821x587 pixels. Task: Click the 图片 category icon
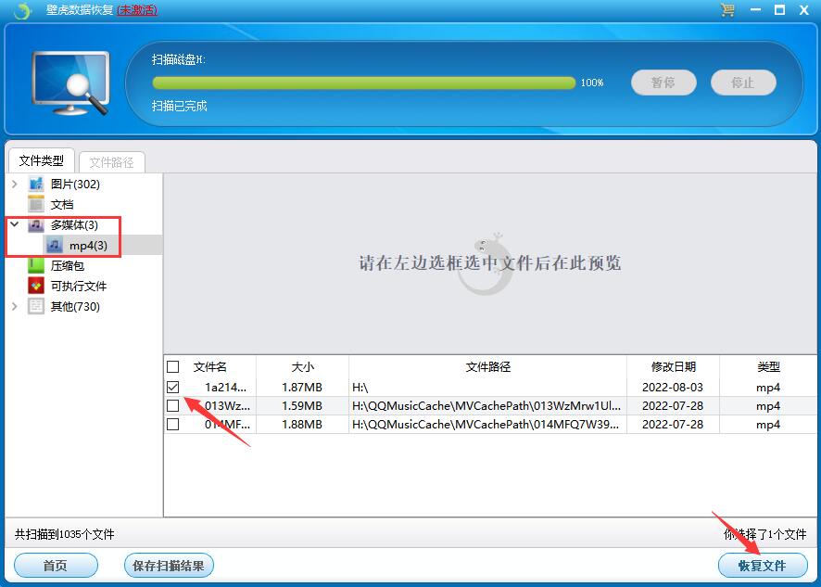pos(36,184)
